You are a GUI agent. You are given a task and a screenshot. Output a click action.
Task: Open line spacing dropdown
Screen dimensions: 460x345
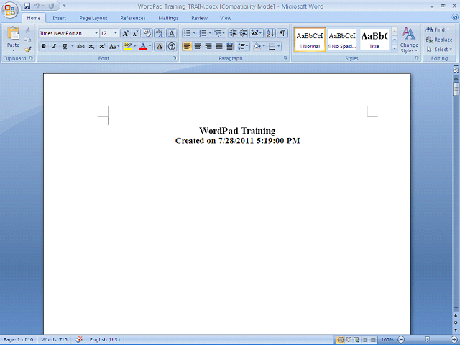tap(243, 46)
